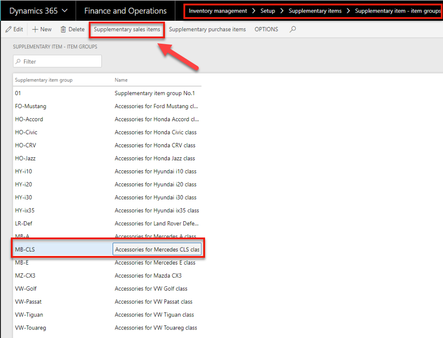Select the VW-Passat row

107,301
